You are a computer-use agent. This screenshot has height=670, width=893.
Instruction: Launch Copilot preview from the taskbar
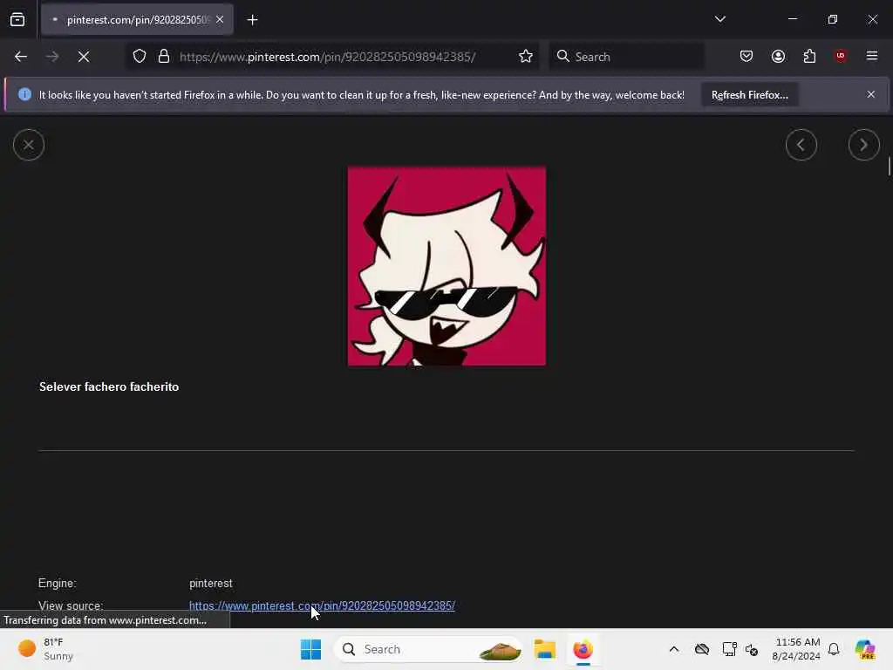[x=865, y=649]
